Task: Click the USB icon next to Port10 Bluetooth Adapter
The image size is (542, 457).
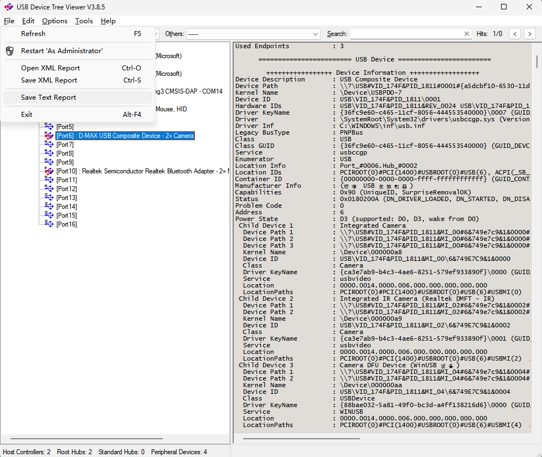Action: click(49, 171)
